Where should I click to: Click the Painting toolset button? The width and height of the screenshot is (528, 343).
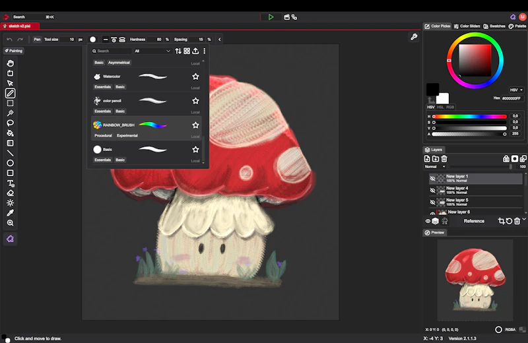point(13,51)
